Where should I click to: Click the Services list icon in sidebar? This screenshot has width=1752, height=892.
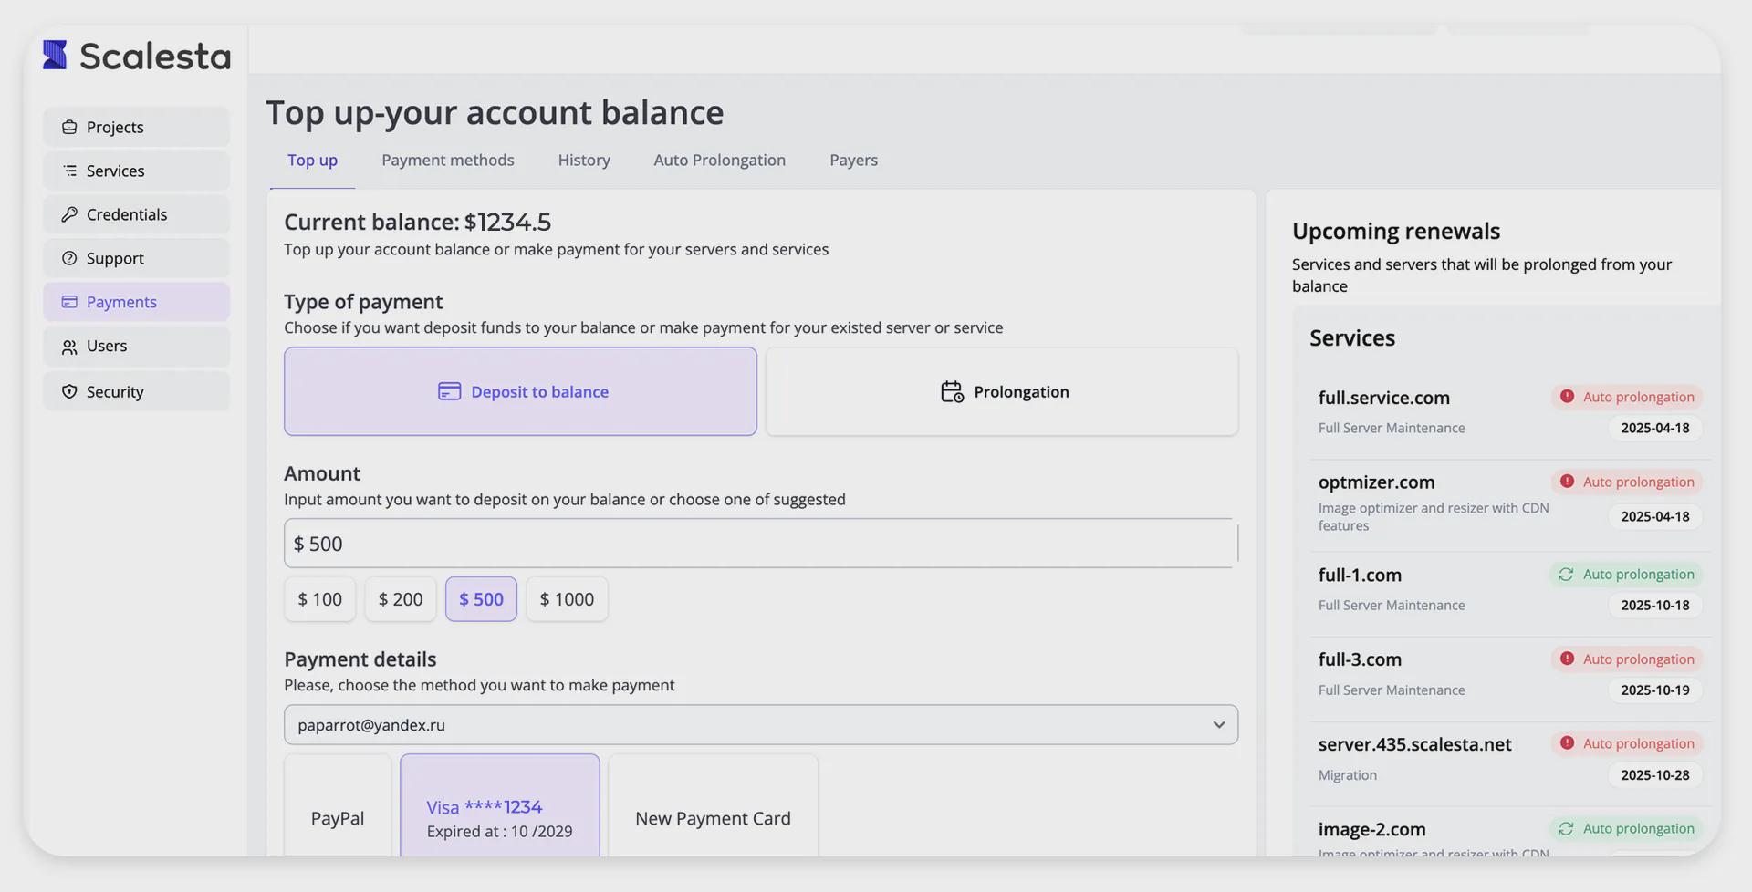click(69, 171)
